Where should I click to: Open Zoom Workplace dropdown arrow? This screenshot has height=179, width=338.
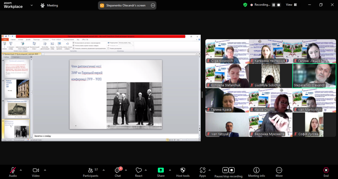32,5
